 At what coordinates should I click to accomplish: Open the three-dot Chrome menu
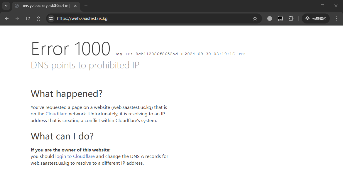(x=336, y=18)
